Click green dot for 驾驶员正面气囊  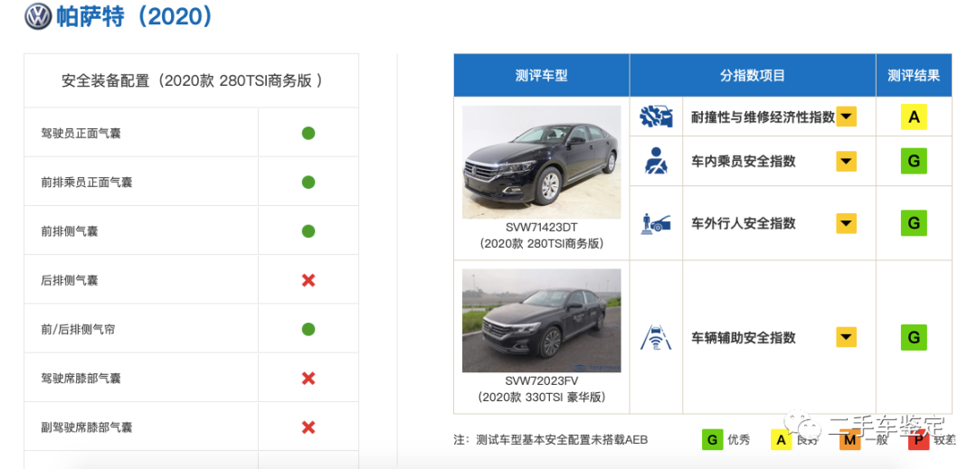tap(308, 133)
